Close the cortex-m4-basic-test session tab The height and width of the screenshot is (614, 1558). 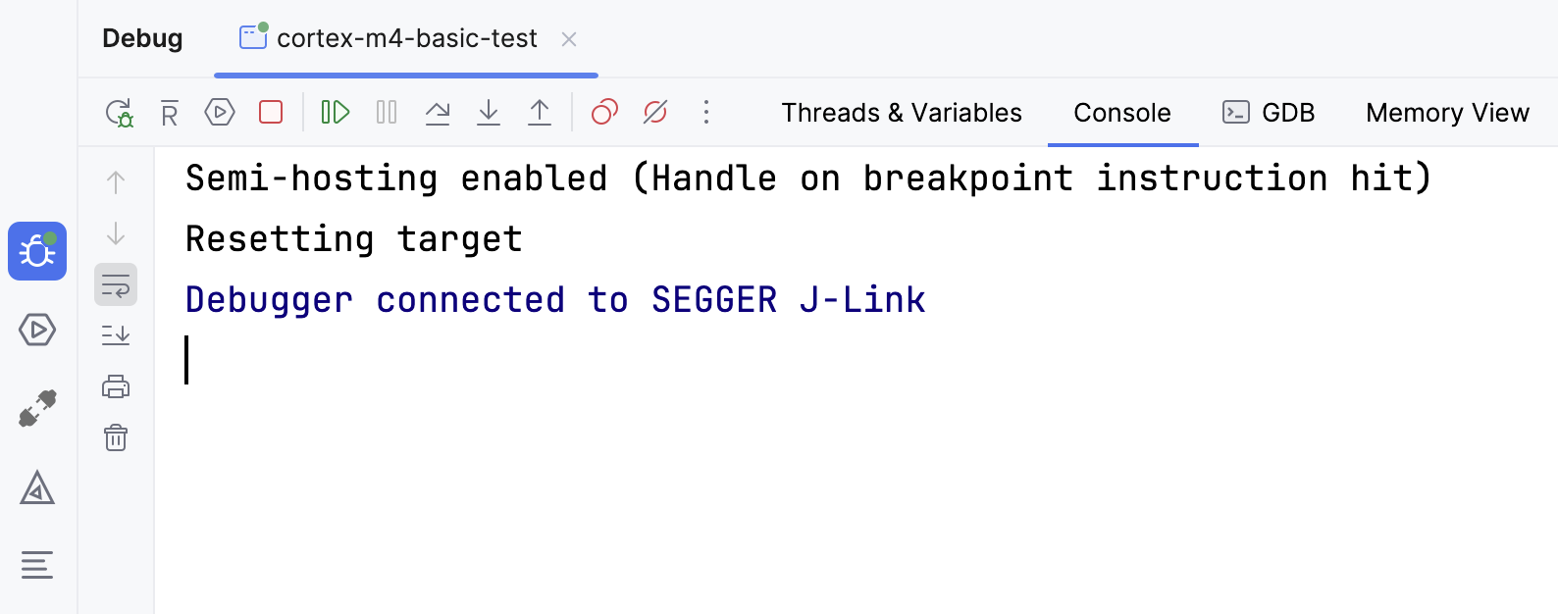click(x=569, y=39)
